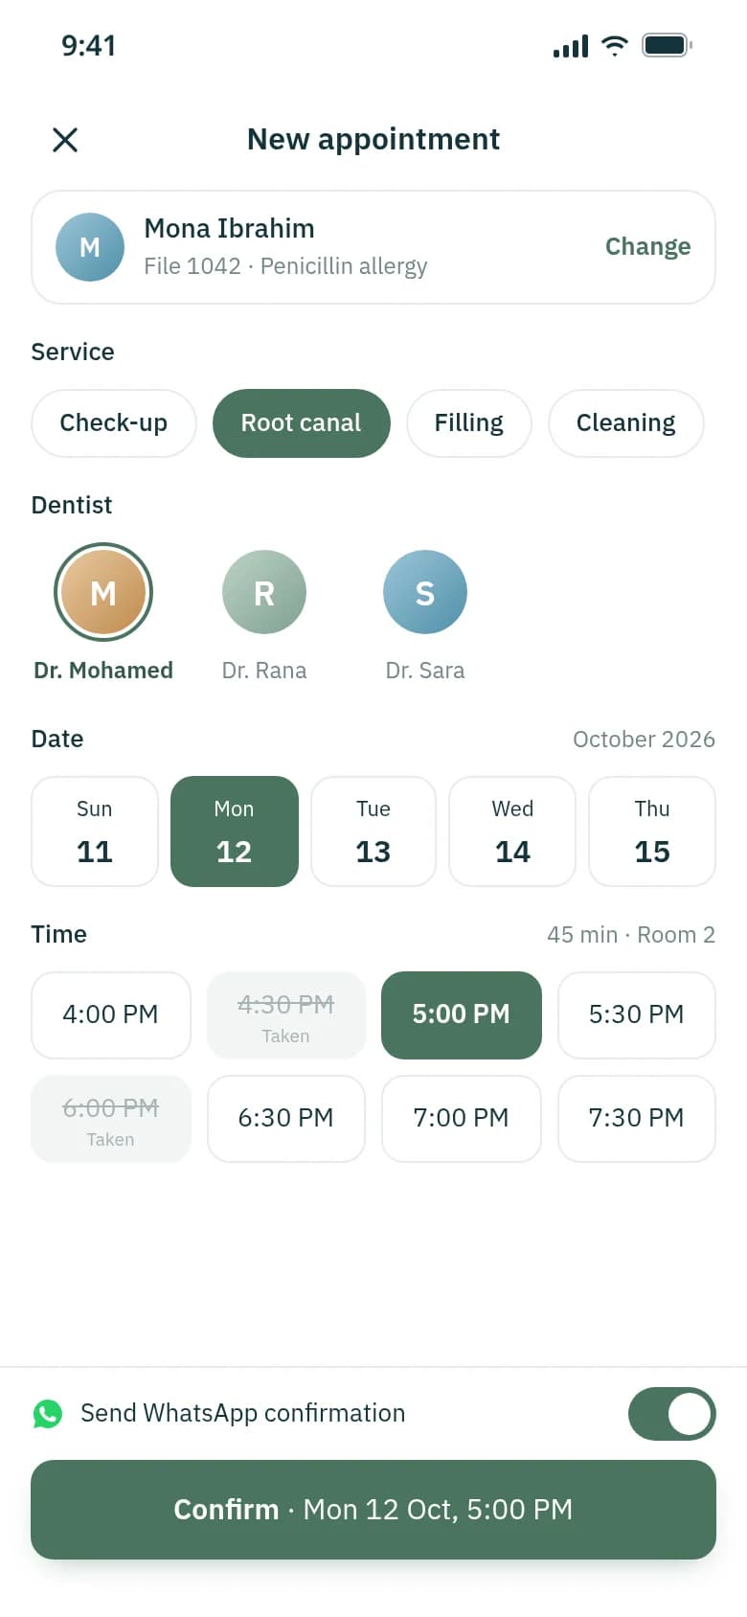This screenshot has height=1617, width=747.
Task: Tap Mona Ibrahim's patient avatar
Action: point(90,247)
